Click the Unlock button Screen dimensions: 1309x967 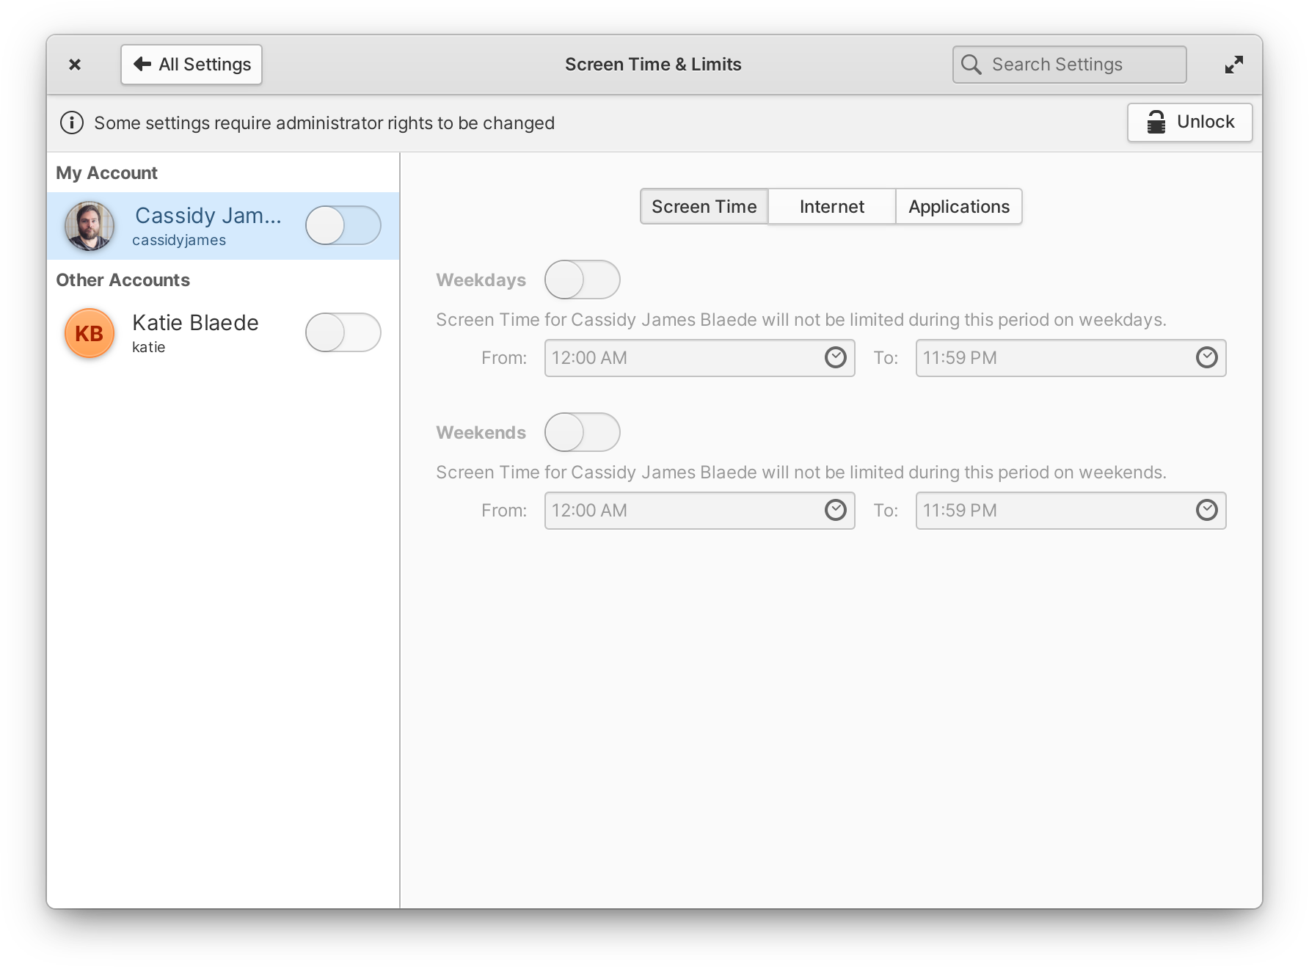point(1189,122)
